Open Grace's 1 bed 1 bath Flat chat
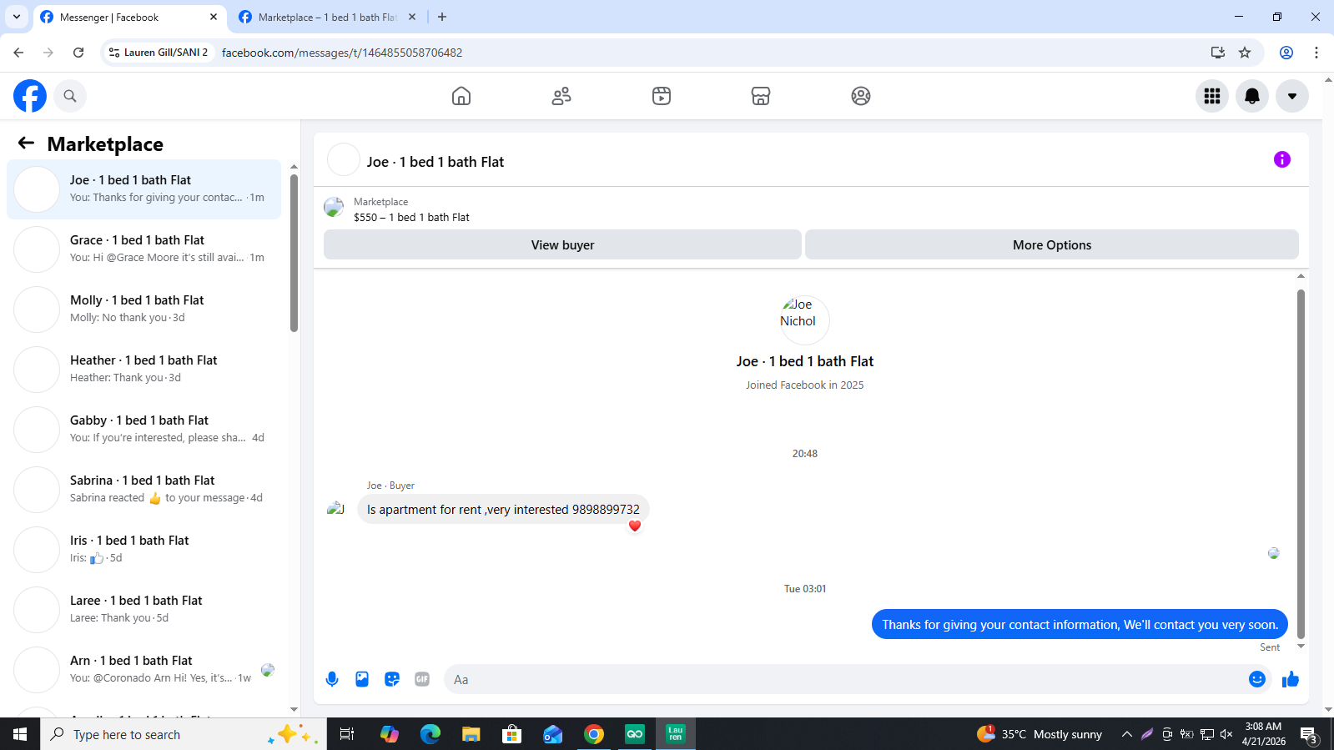The image size is (1334, 750). pyautogui.click(x=143, y=249)
